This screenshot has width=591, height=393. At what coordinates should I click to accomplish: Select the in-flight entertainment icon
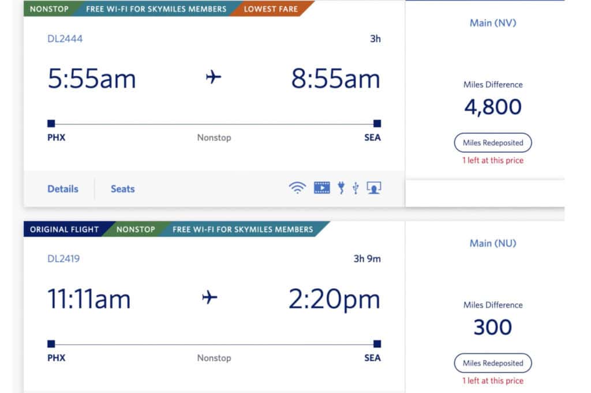pos(321,187)
